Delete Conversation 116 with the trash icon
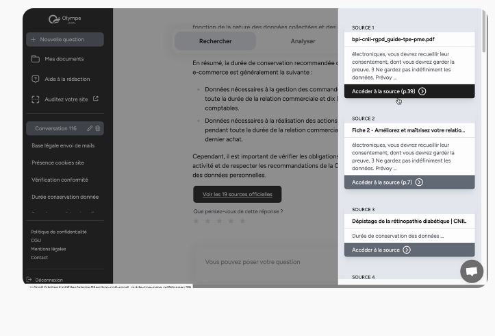 click(x=98, y=128)
